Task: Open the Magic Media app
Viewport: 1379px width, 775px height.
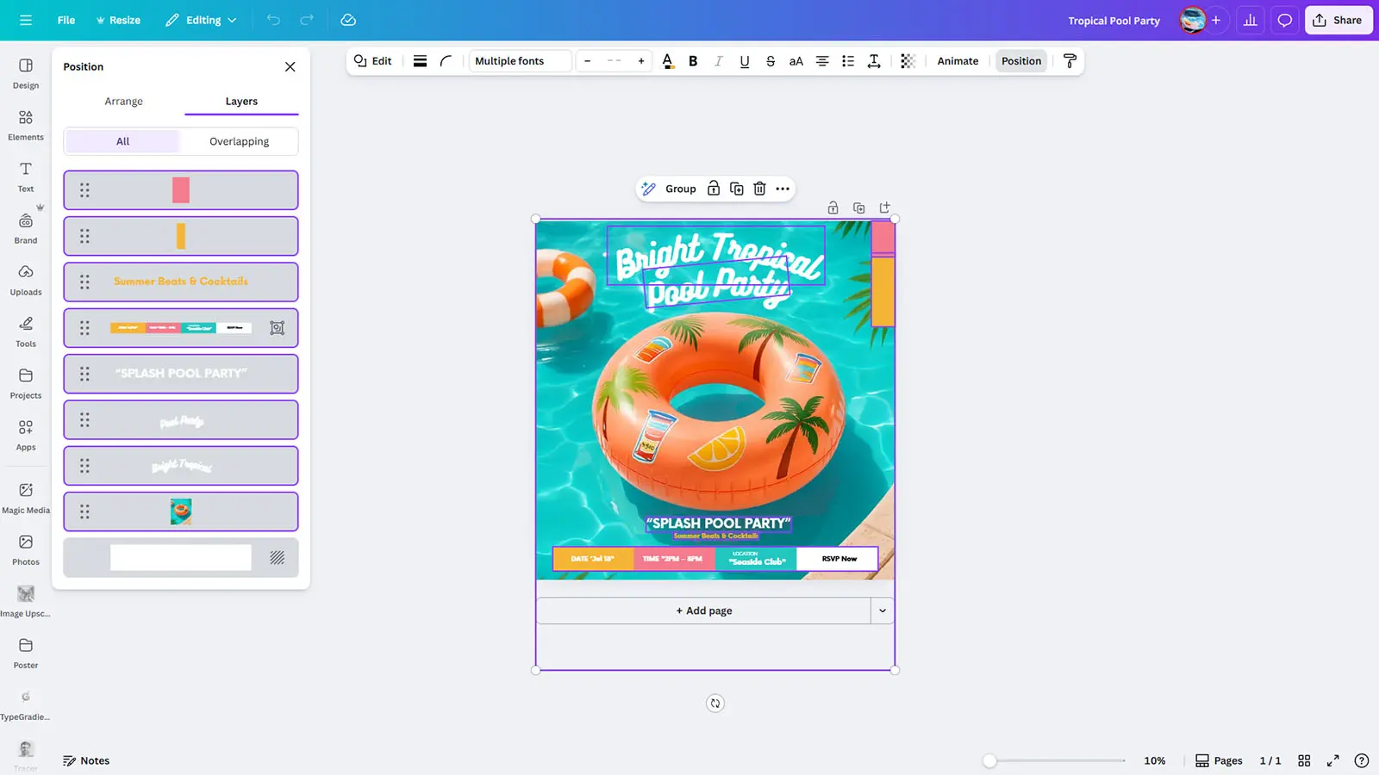Action: point(26,498)
